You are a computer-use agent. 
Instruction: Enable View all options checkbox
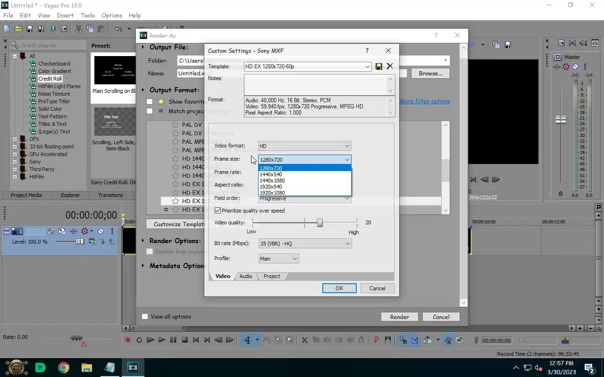pyautogui.click(x=145, y=317)
